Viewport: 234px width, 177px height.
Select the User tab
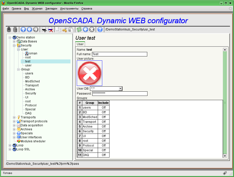80,44
